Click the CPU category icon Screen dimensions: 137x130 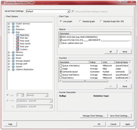(13, 27)
